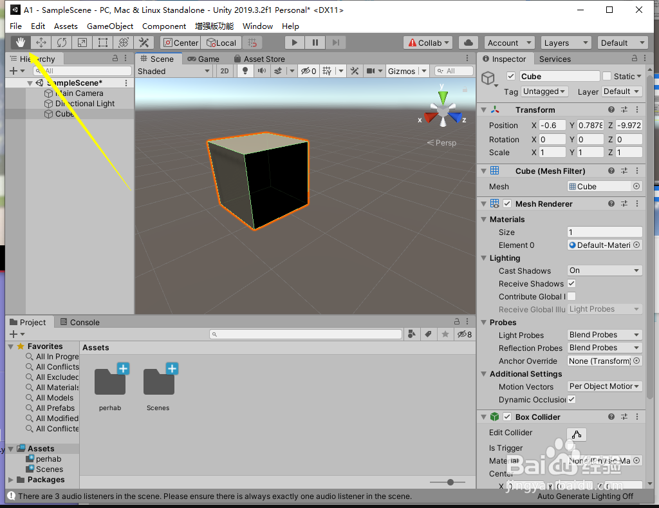Click the Play button
659x508 pixels.
294,42
